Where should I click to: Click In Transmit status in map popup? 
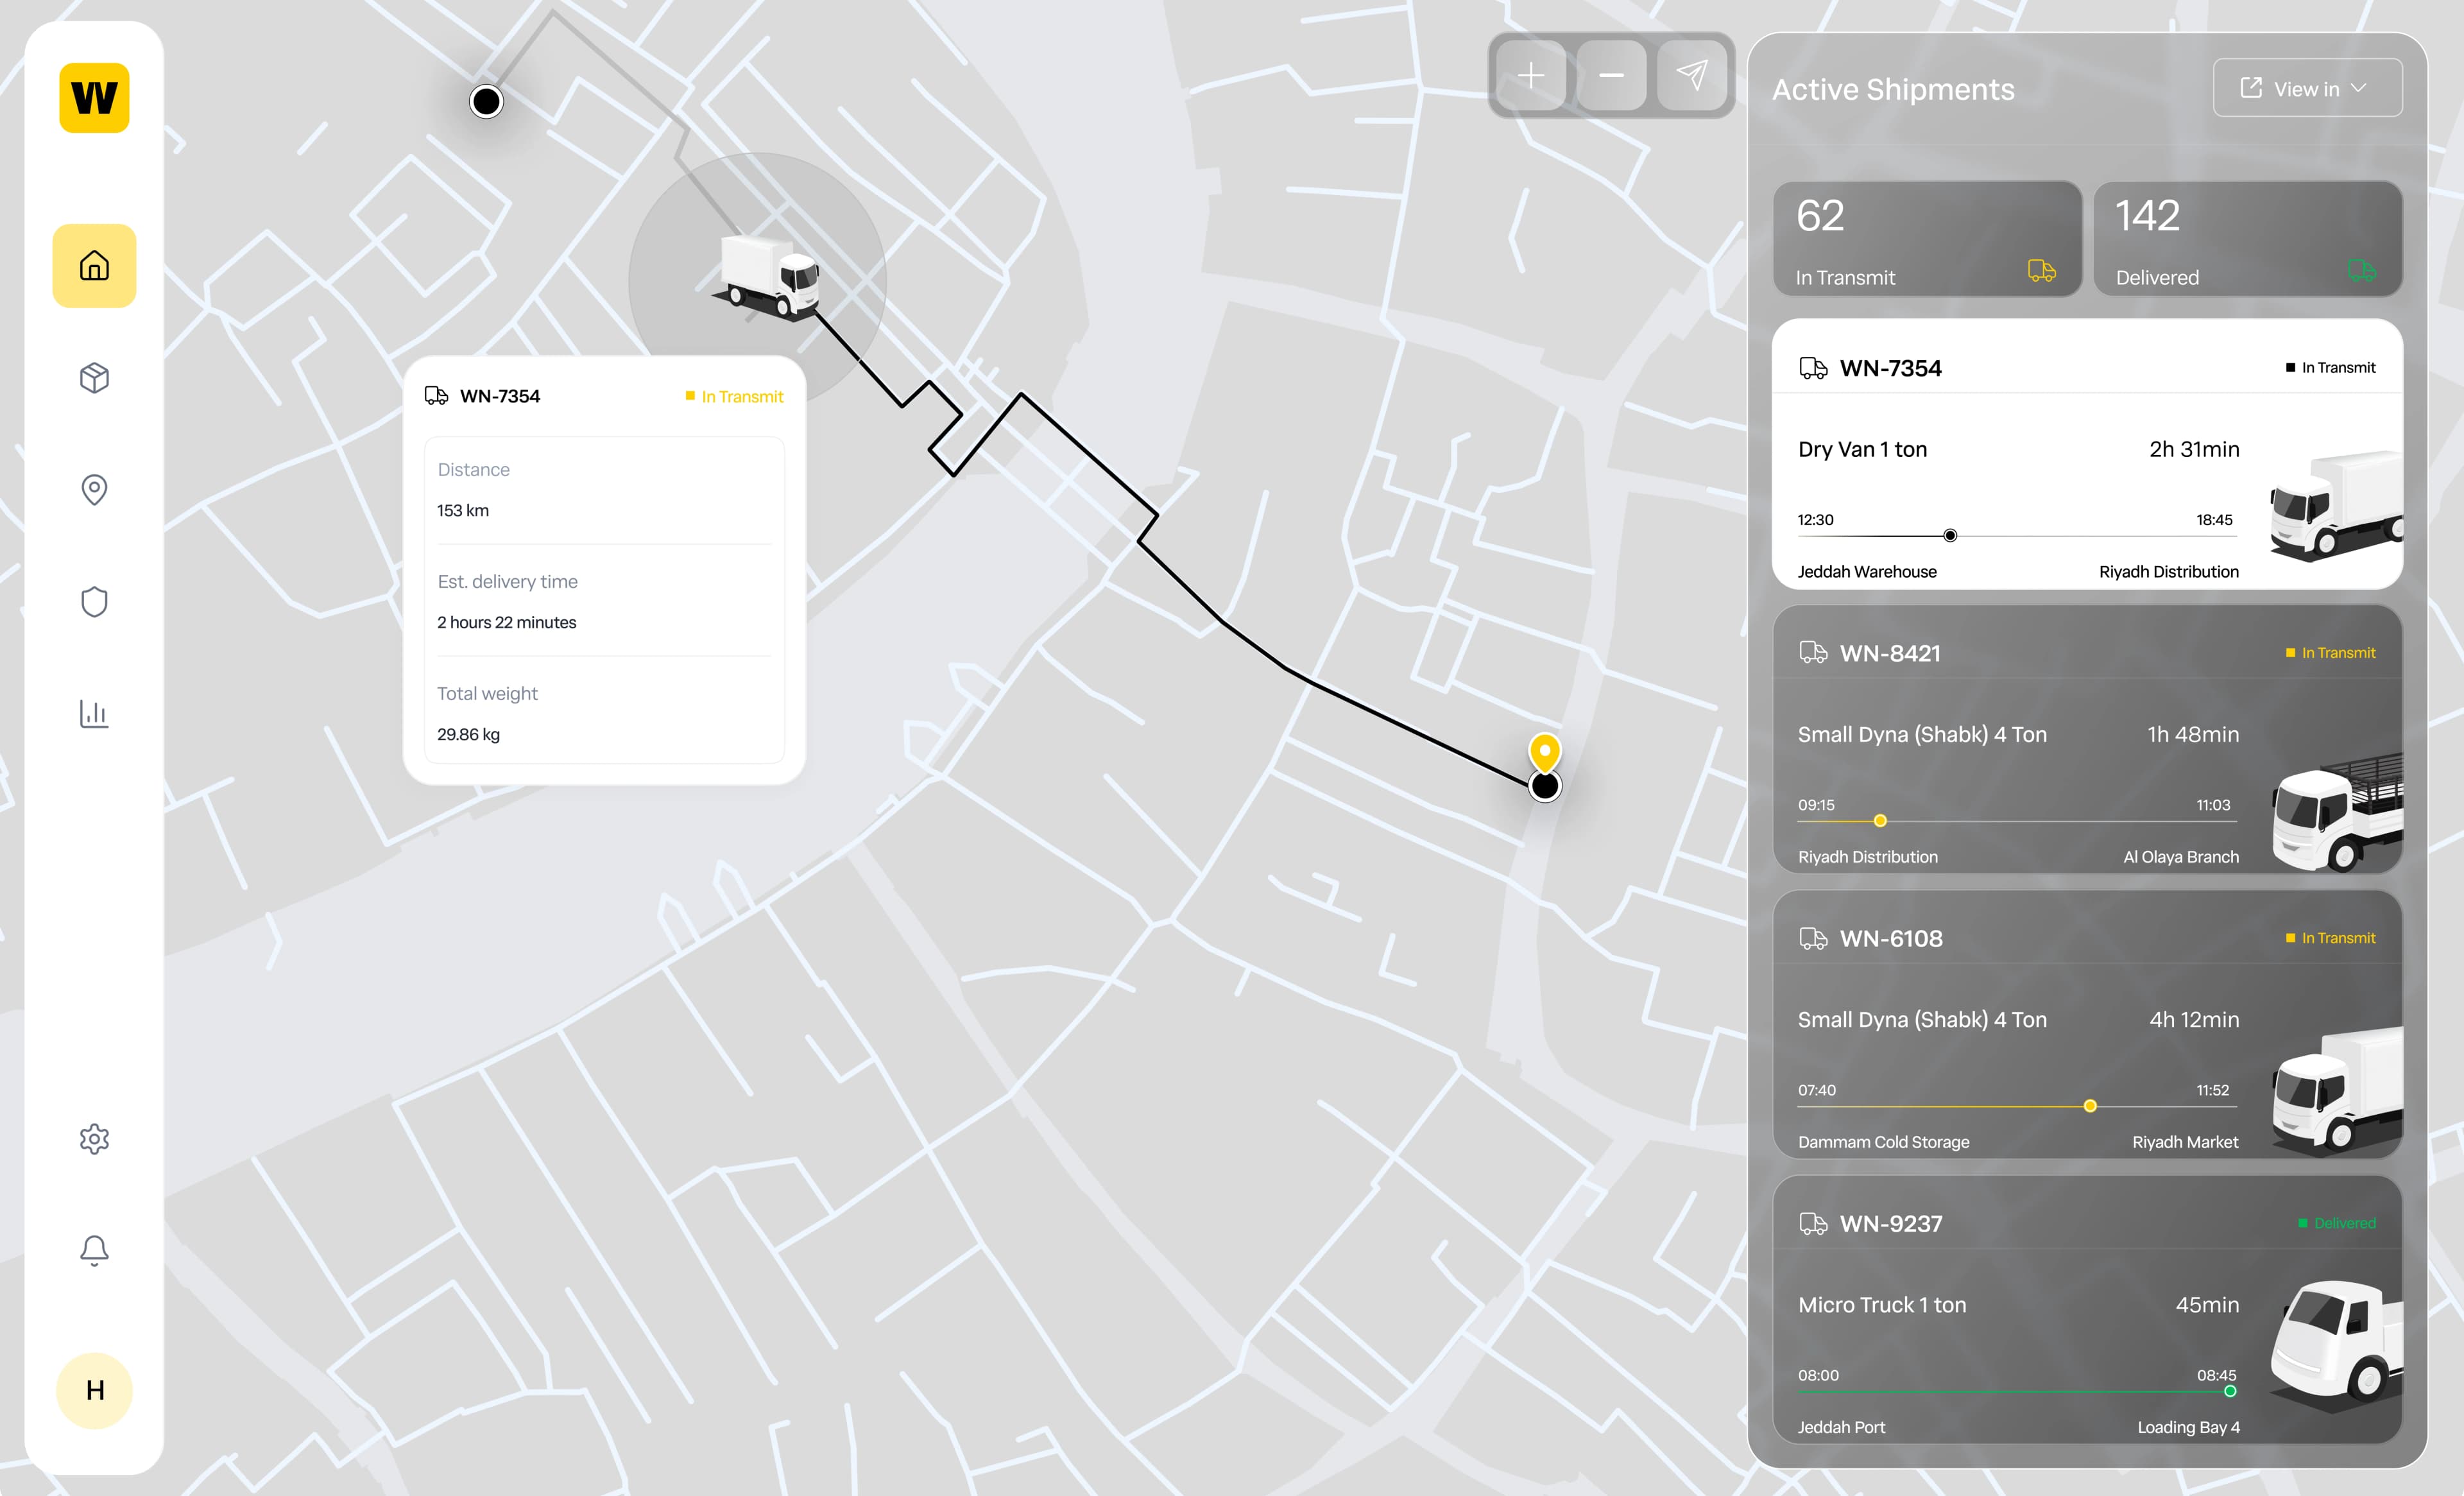point(735,397)
